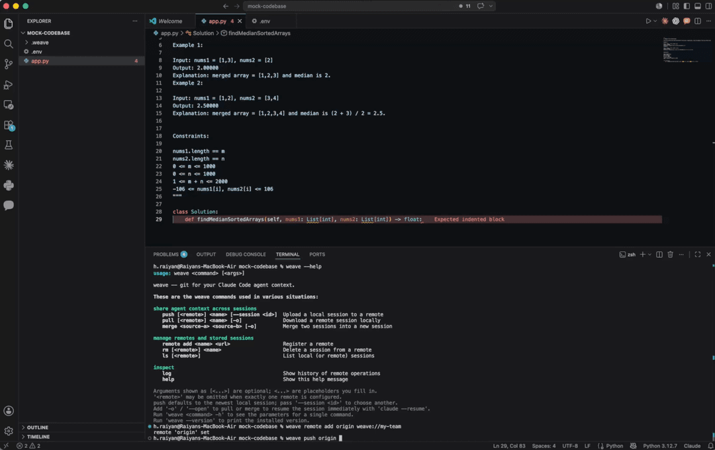Click Python 3.12.7 interpreter in status bar
This screenshot has width=715, height=450.
point(660,446)
